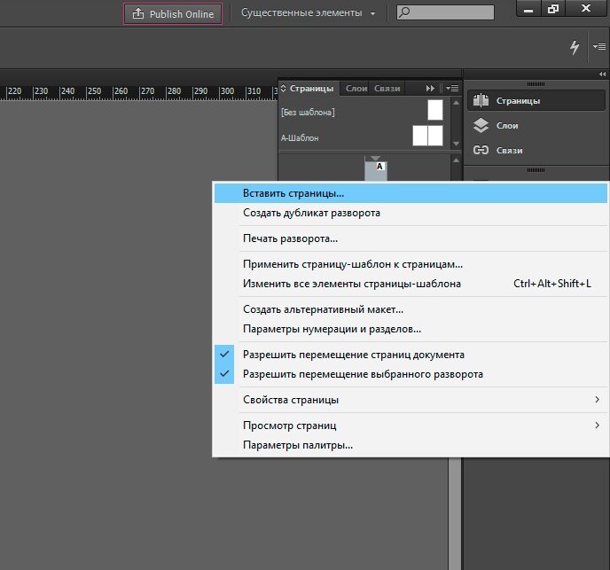Expand the Просмотр страниц submenu
610x570 pixels.
point(411,426)
